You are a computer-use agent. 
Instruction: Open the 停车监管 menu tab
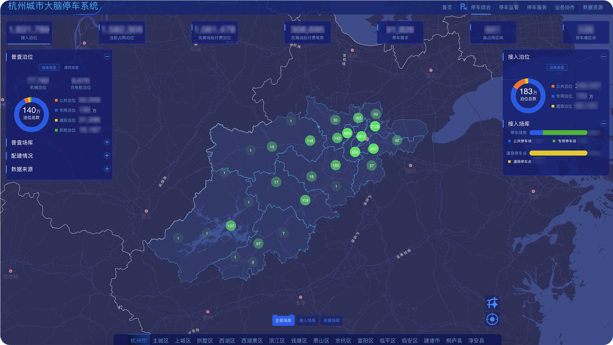[x=509, y=7]
